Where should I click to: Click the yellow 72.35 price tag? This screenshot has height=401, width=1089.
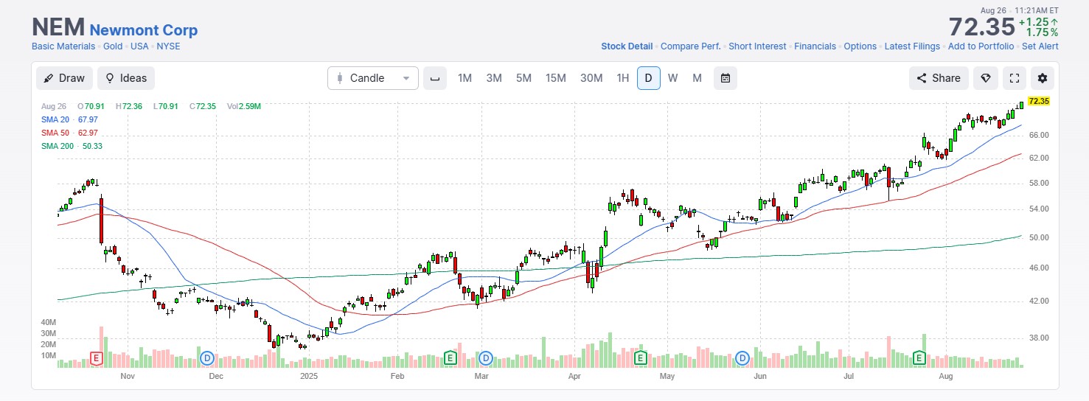click(1038, 101)
